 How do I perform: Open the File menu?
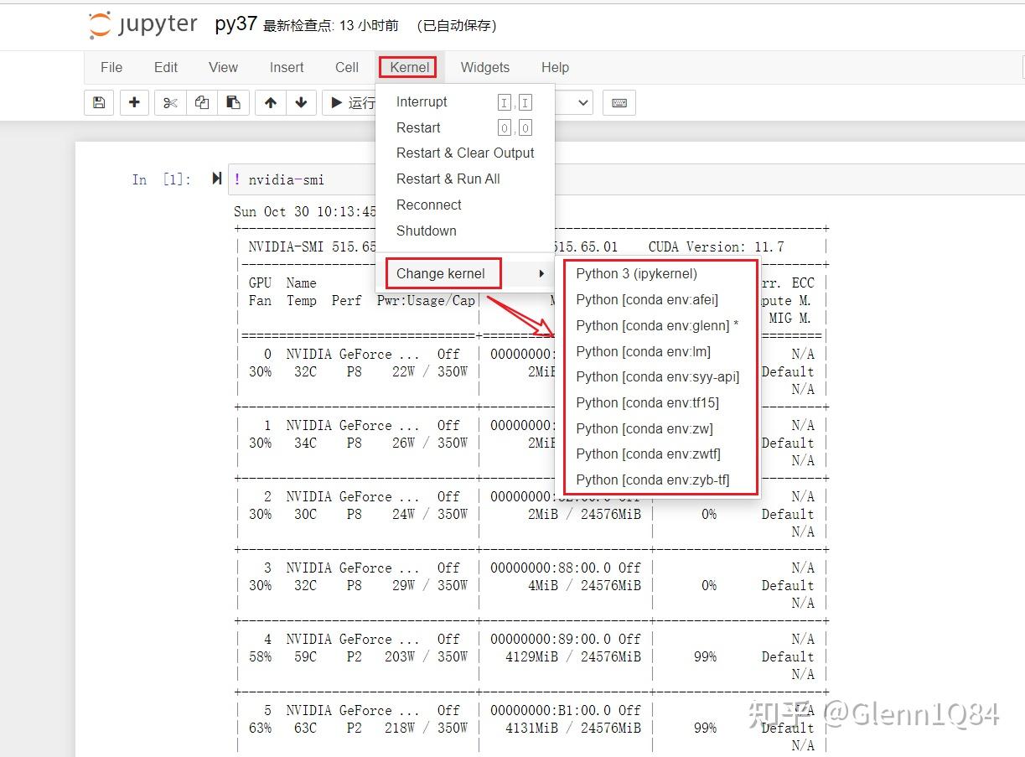pos(111,67)
